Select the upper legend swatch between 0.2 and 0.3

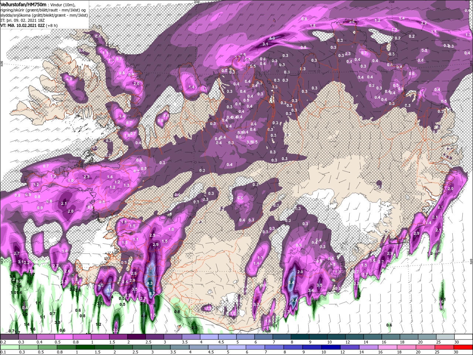[9, 337]
